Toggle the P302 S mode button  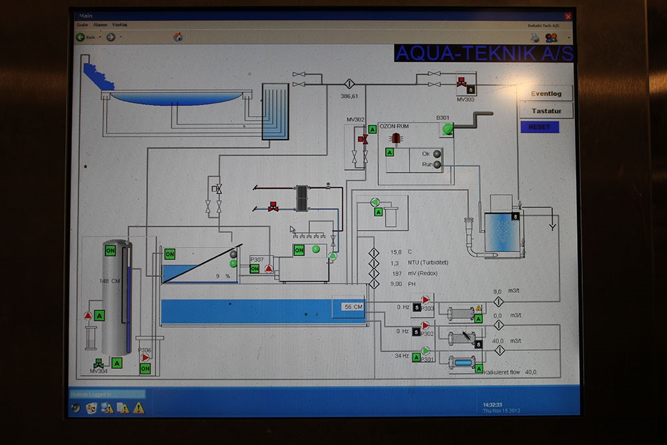coord(416,332)
